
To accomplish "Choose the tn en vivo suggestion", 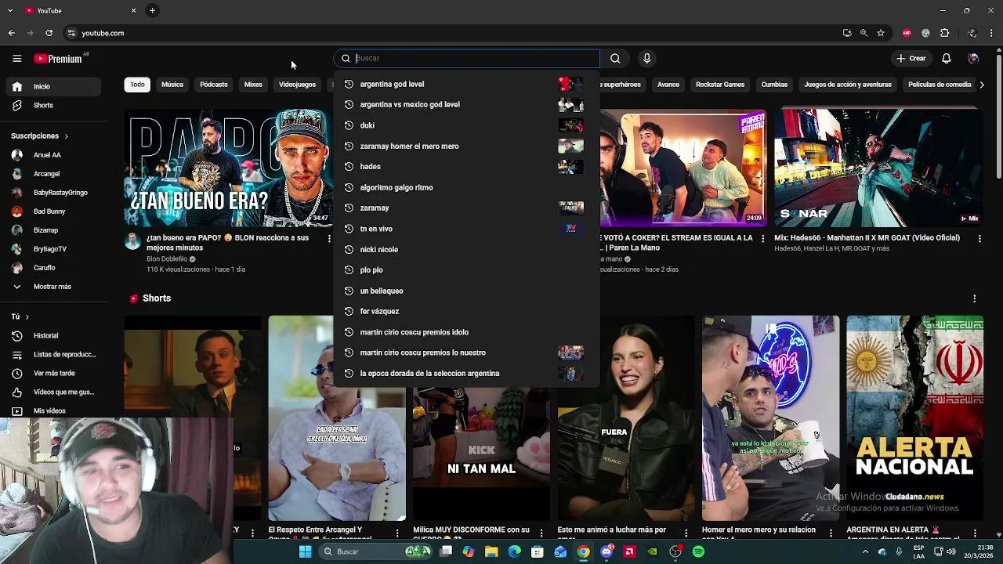I will 466,229.
